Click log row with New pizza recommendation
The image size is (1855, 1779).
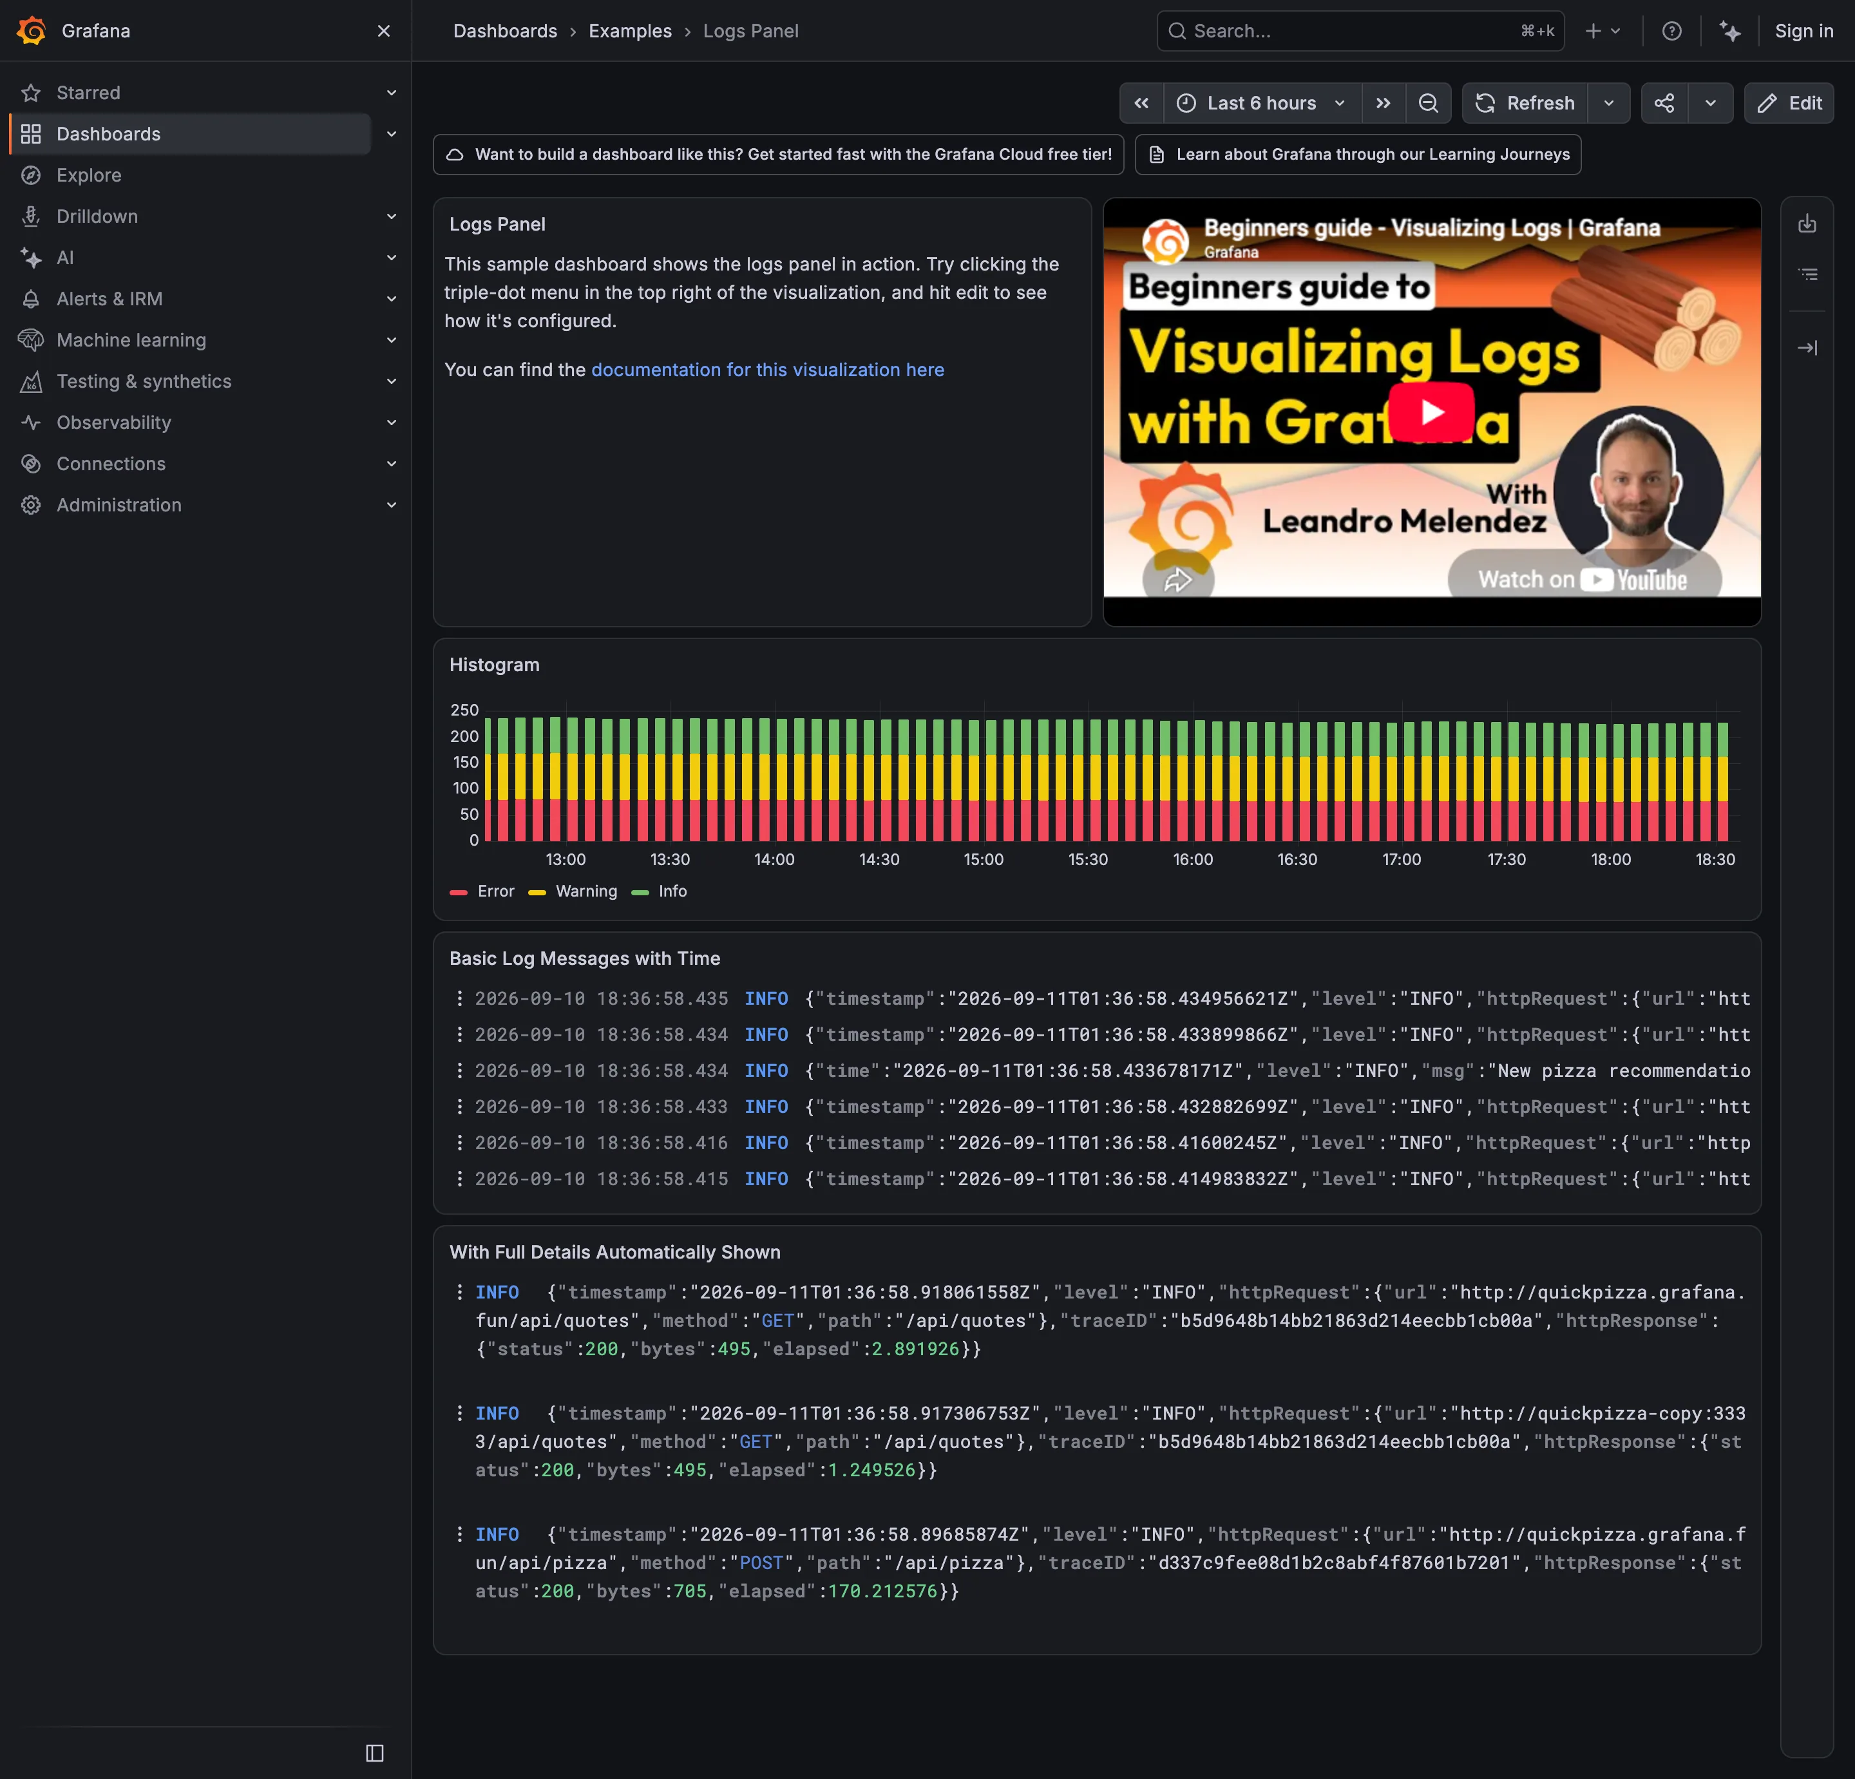point(1101,1070)
